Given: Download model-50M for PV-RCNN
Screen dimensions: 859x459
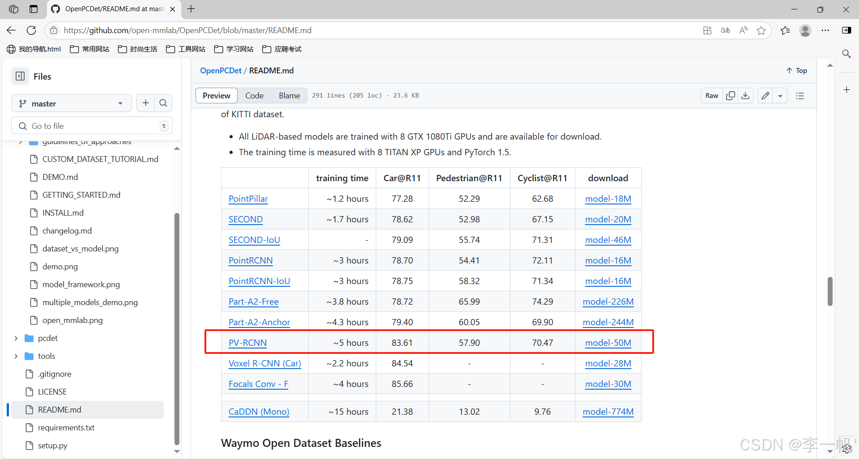Looking at the screenshot, I should (x=608, y=343).
